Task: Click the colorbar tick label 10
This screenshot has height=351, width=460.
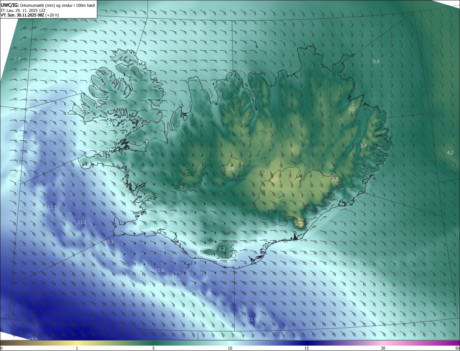Action: pyautogui.click(x=230, y=348)
